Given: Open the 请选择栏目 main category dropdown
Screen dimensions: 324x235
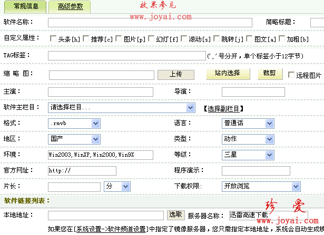Looking at the screenshot, I should click(122, 108).
